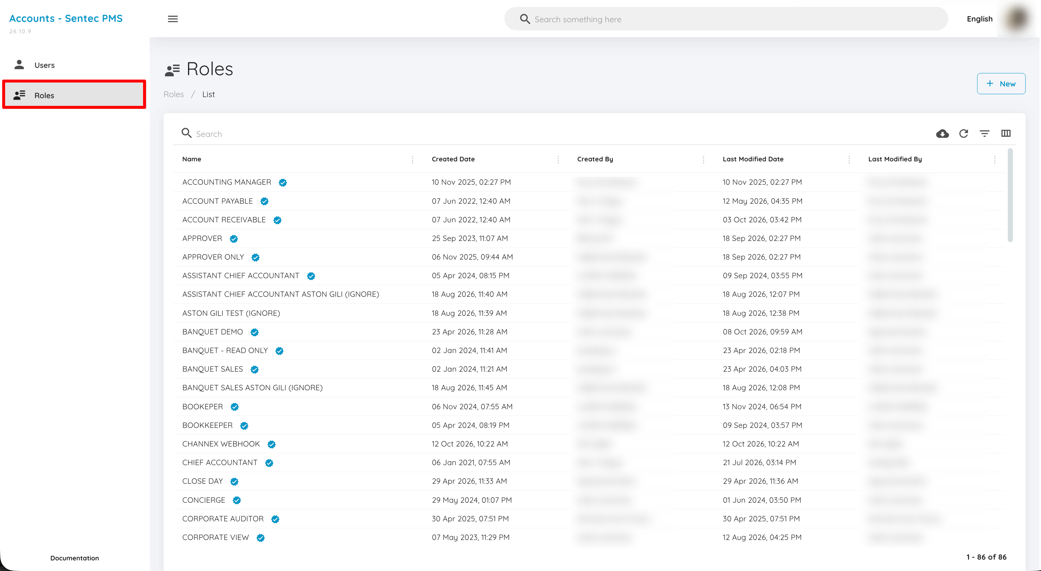The width and height of the screenshot is (1041, 571).
Task: Open Last Modified By column options menu
Action: (995, 159)
